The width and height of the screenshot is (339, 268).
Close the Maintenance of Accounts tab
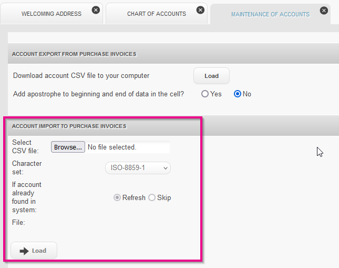point(324,11)
